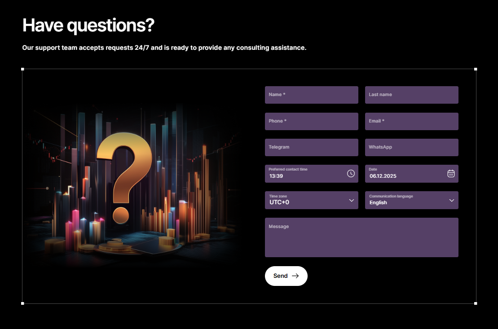Open the calendar icon in Date field

point(451,174)
